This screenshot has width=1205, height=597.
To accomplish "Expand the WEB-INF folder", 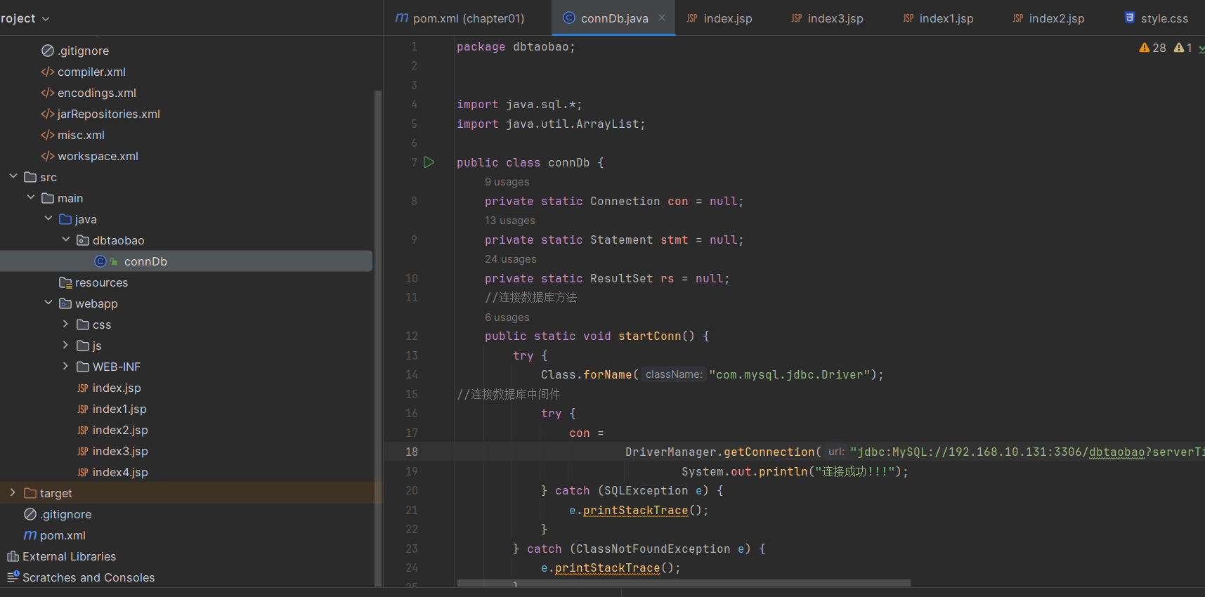I will tap(66, 366).
